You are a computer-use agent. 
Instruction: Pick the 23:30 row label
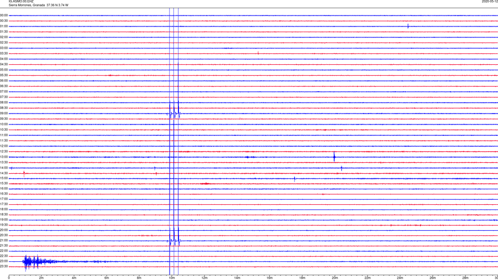pyautogui.click(x=4, y=267)
